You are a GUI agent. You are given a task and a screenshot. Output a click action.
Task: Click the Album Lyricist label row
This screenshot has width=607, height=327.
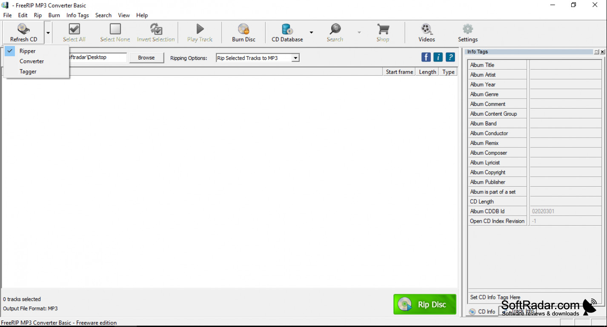pos(497,163)
